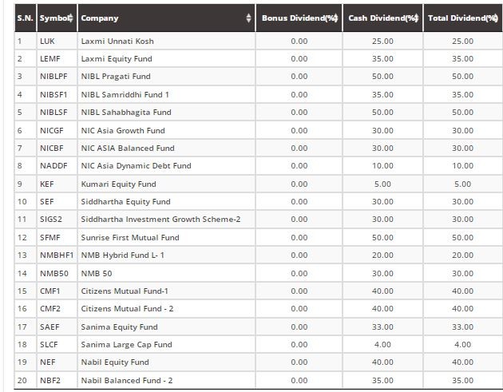Select company name NIBL Sahabhagita Fund
The height and width of the screenshot is (392, 503).
tap(126, 113)
